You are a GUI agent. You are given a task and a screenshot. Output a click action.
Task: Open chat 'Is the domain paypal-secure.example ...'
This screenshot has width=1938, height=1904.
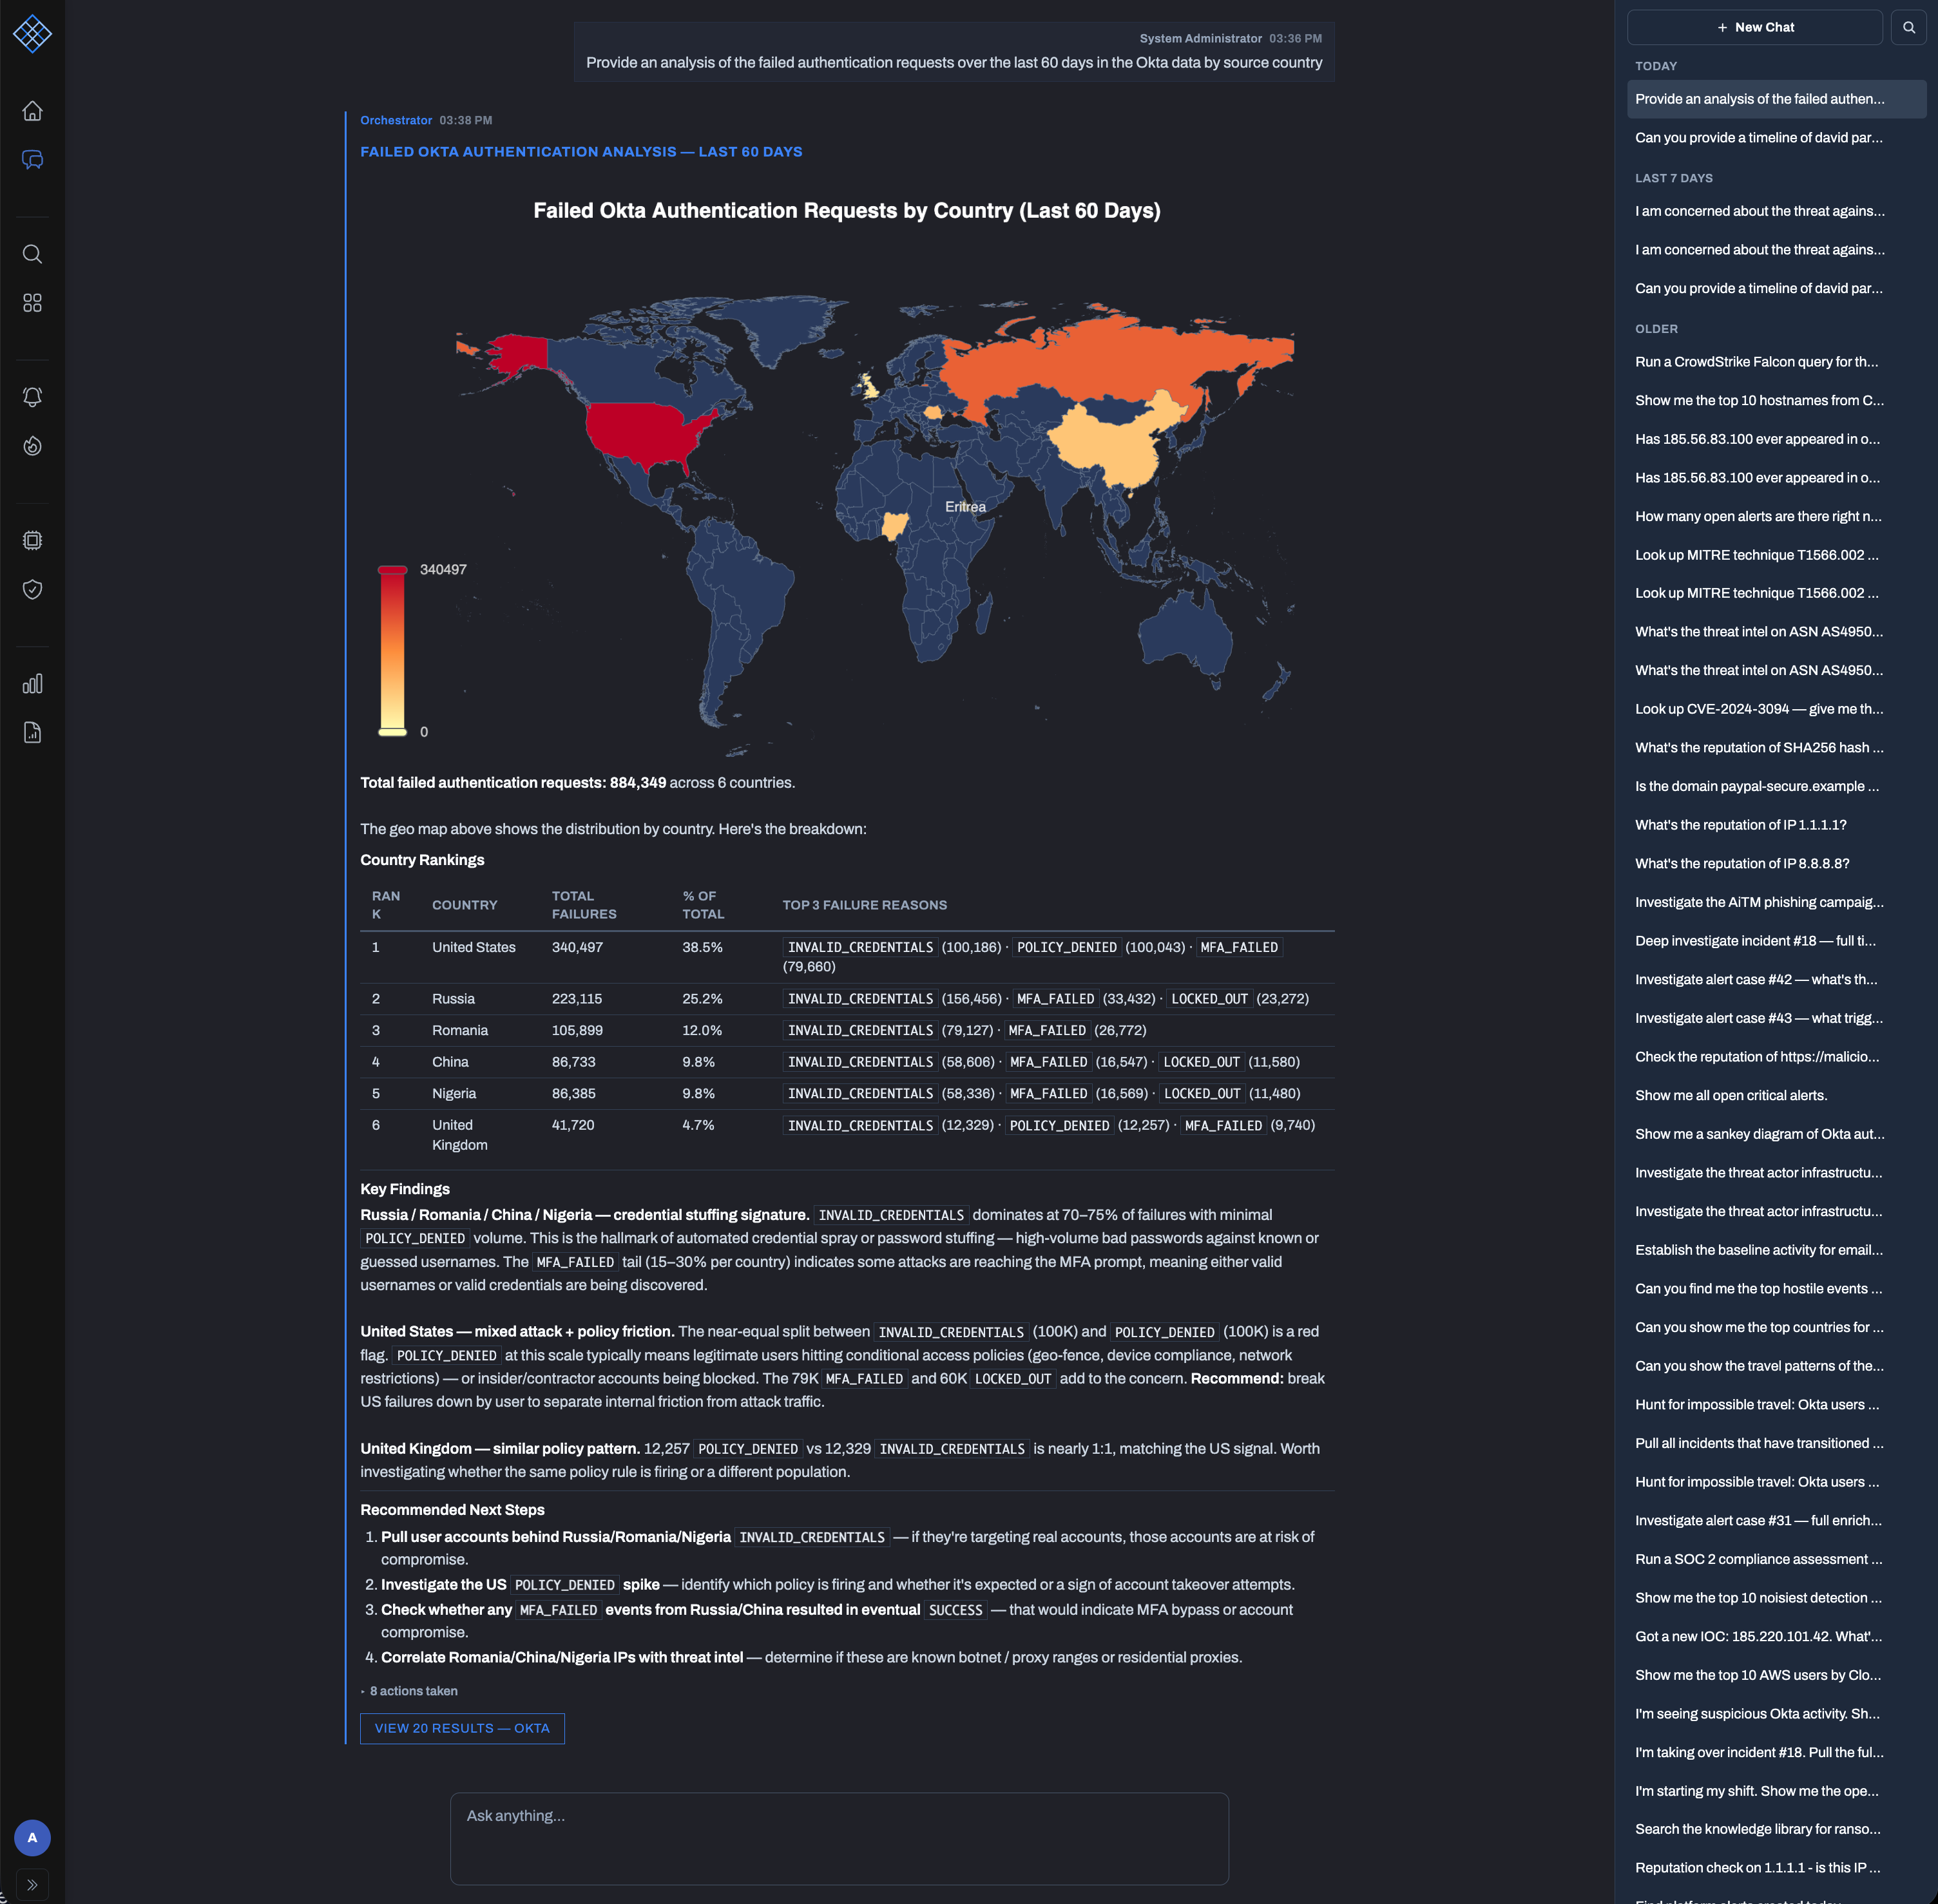pos(1776,787)
